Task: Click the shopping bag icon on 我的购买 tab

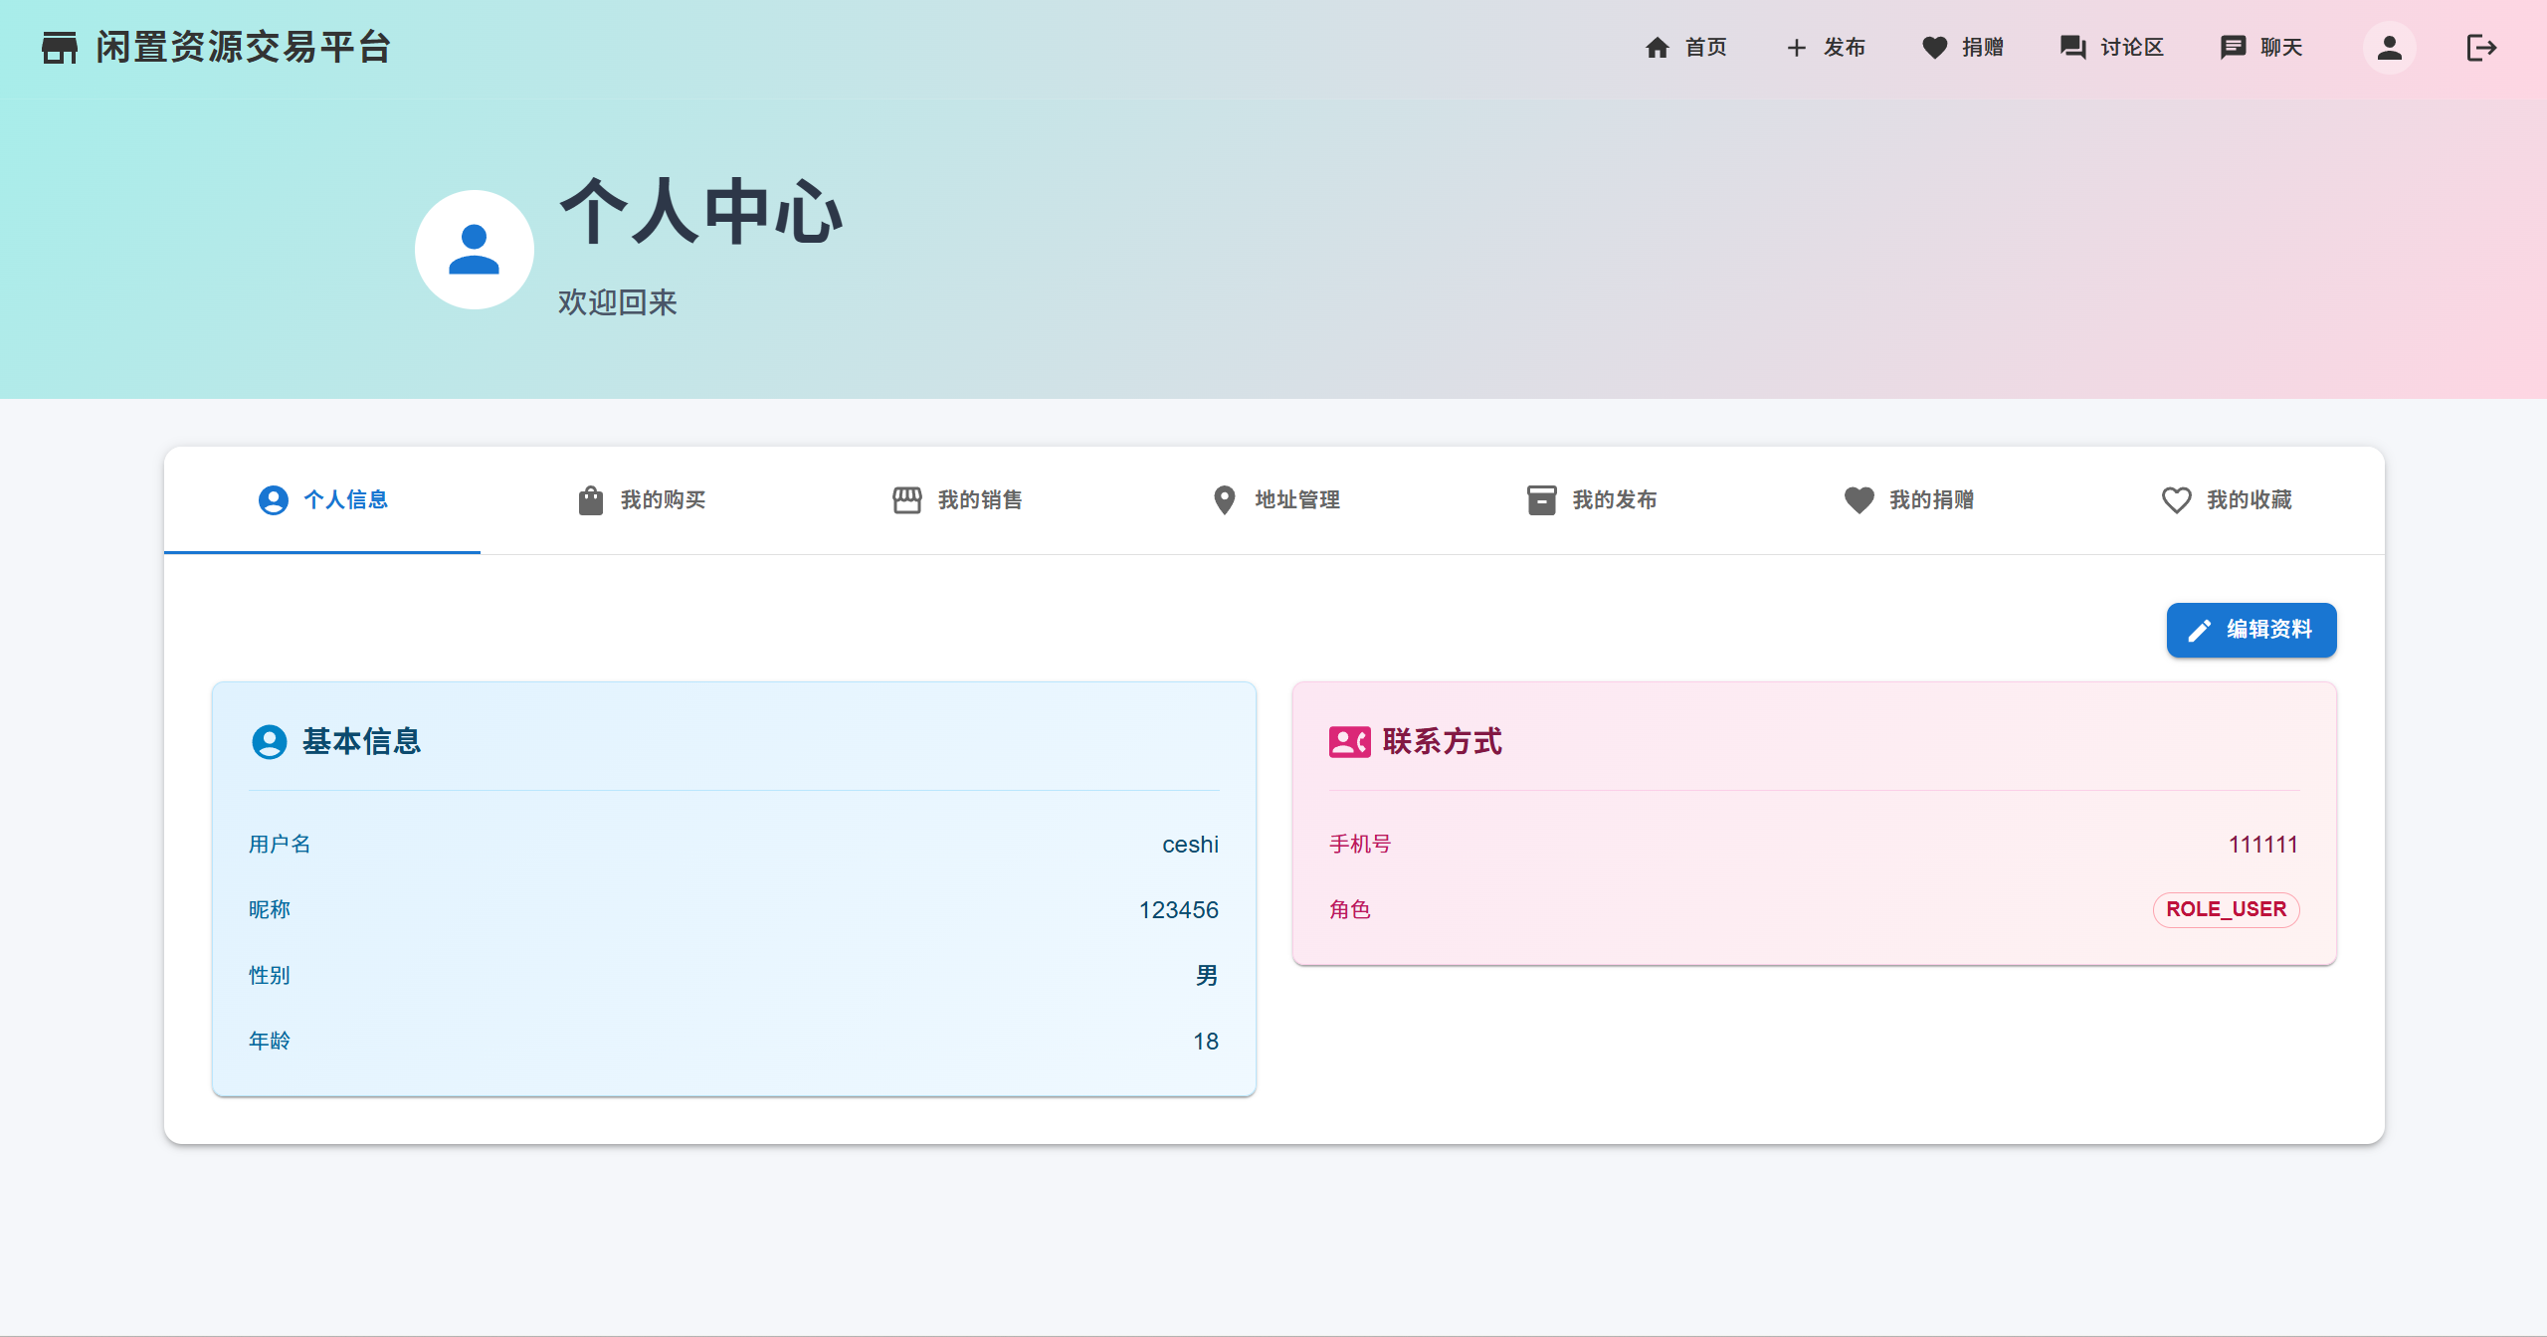Action: [590, 500]
